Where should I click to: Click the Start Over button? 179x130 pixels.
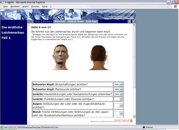coord(60,21)
